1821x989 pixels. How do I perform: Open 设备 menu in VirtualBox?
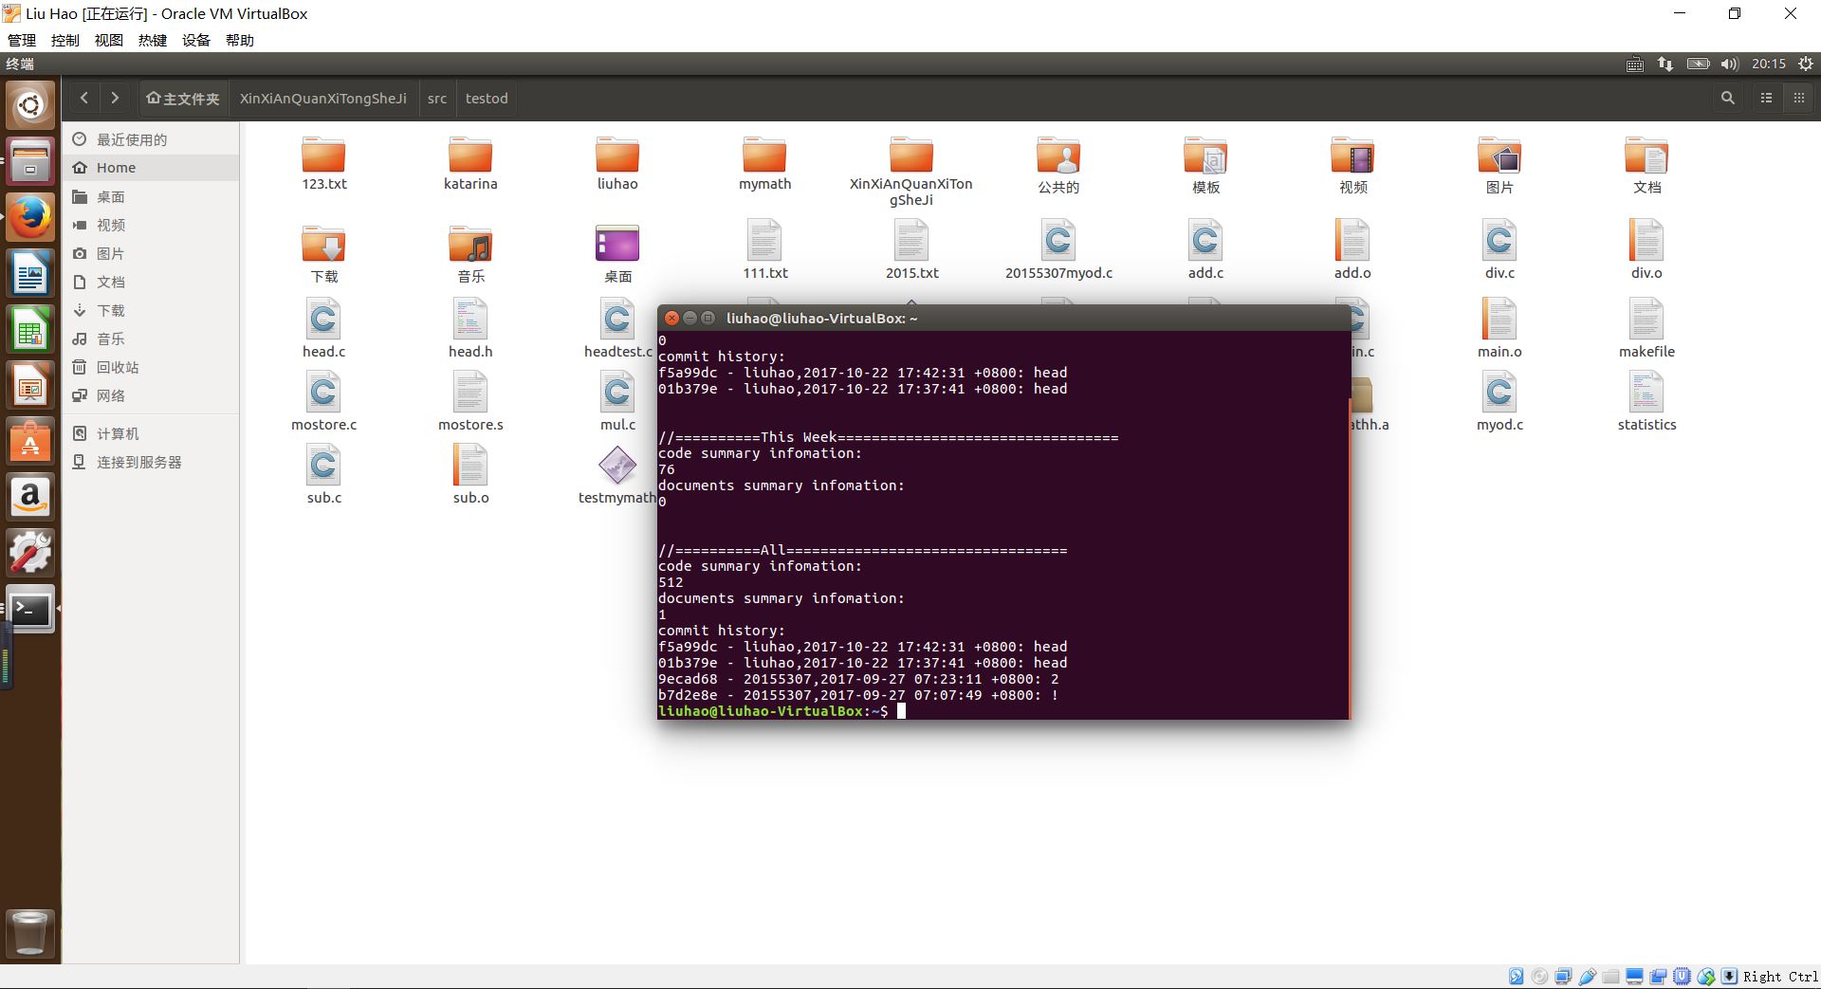tap(196, 40)
